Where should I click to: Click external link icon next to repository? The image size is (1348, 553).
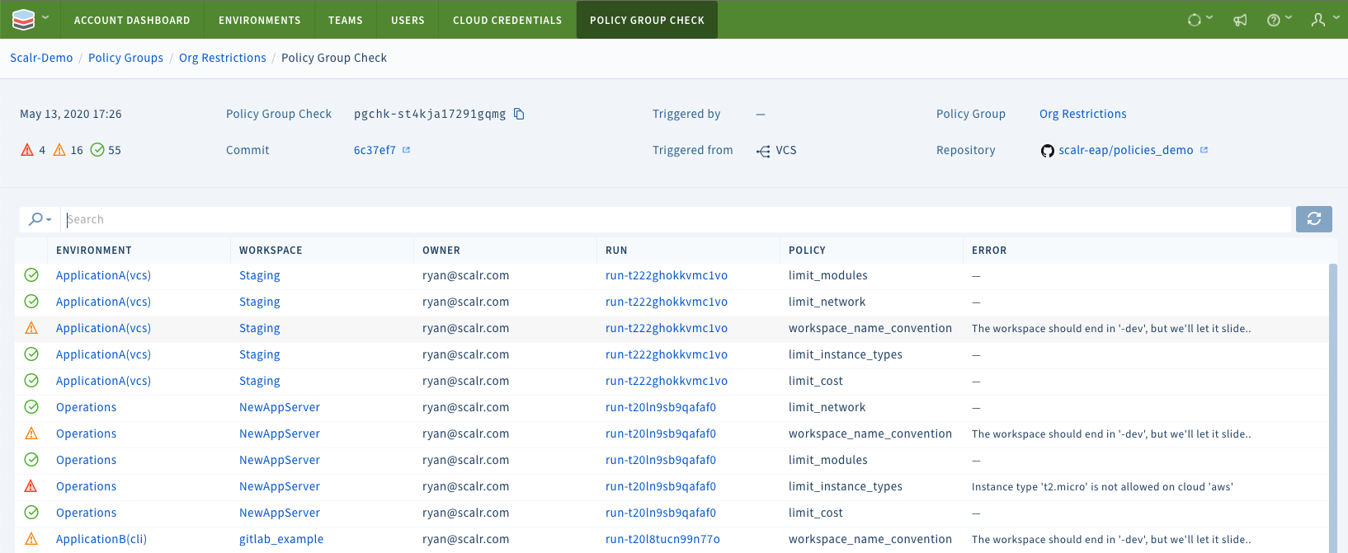click(1204, 150)
